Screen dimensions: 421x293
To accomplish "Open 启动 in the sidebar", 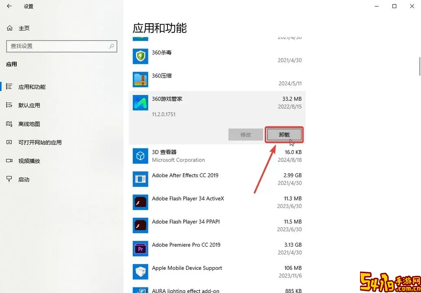I will 24,179.
